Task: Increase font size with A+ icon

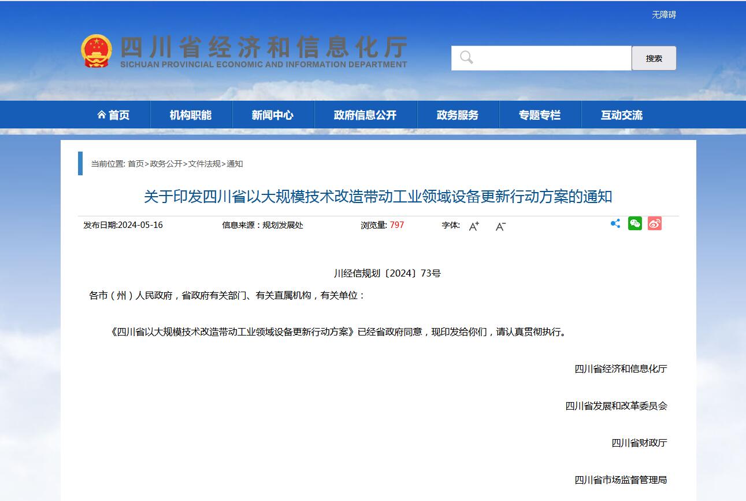Action: click(474, 226)
